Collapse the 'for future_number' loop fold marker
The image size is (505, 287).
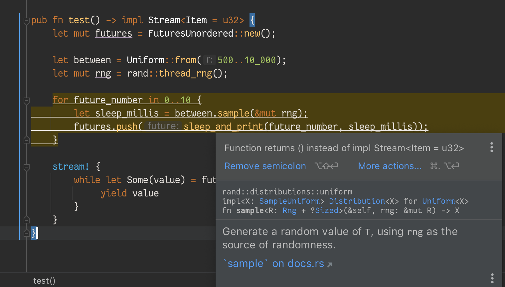click(x=27, y=101)
